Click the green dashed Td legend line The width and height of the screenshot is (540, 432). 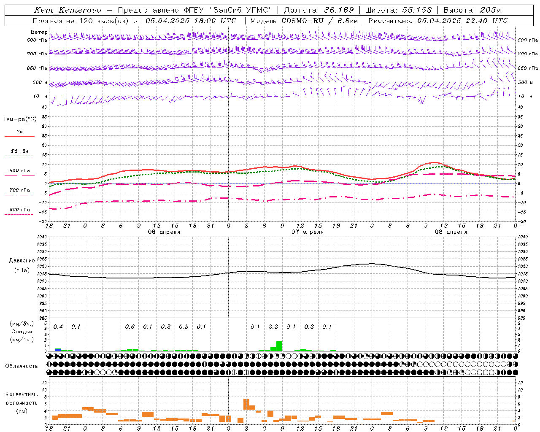[x=19, y=156]
